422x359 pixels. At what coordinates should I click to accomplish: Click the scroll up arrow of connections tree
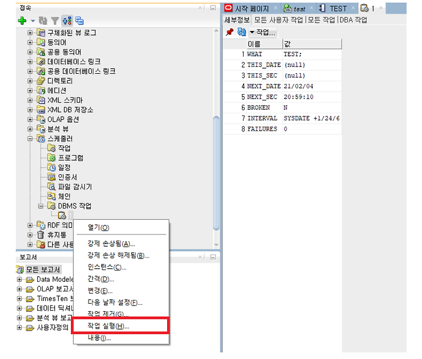[217, 31]
